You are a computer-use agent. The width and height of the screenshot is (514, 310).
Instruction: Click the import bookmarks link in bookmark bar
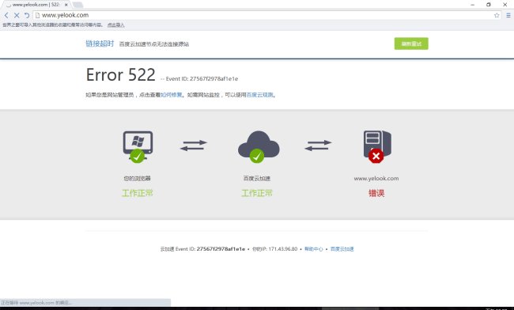click(x=115, y=25)
